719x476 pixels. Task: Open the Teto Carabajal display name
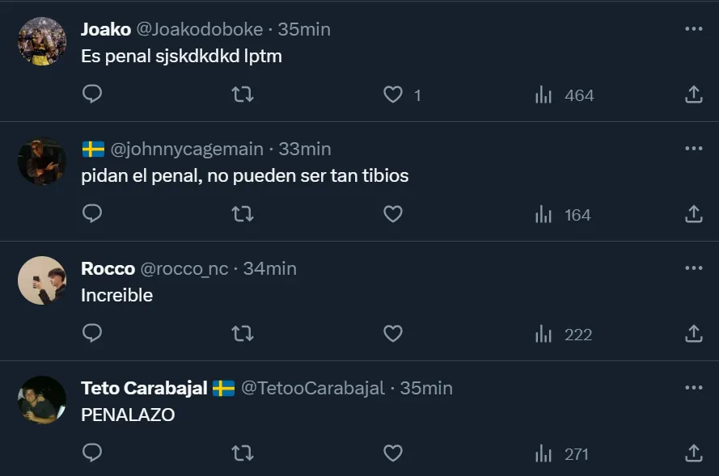[145, 388]
